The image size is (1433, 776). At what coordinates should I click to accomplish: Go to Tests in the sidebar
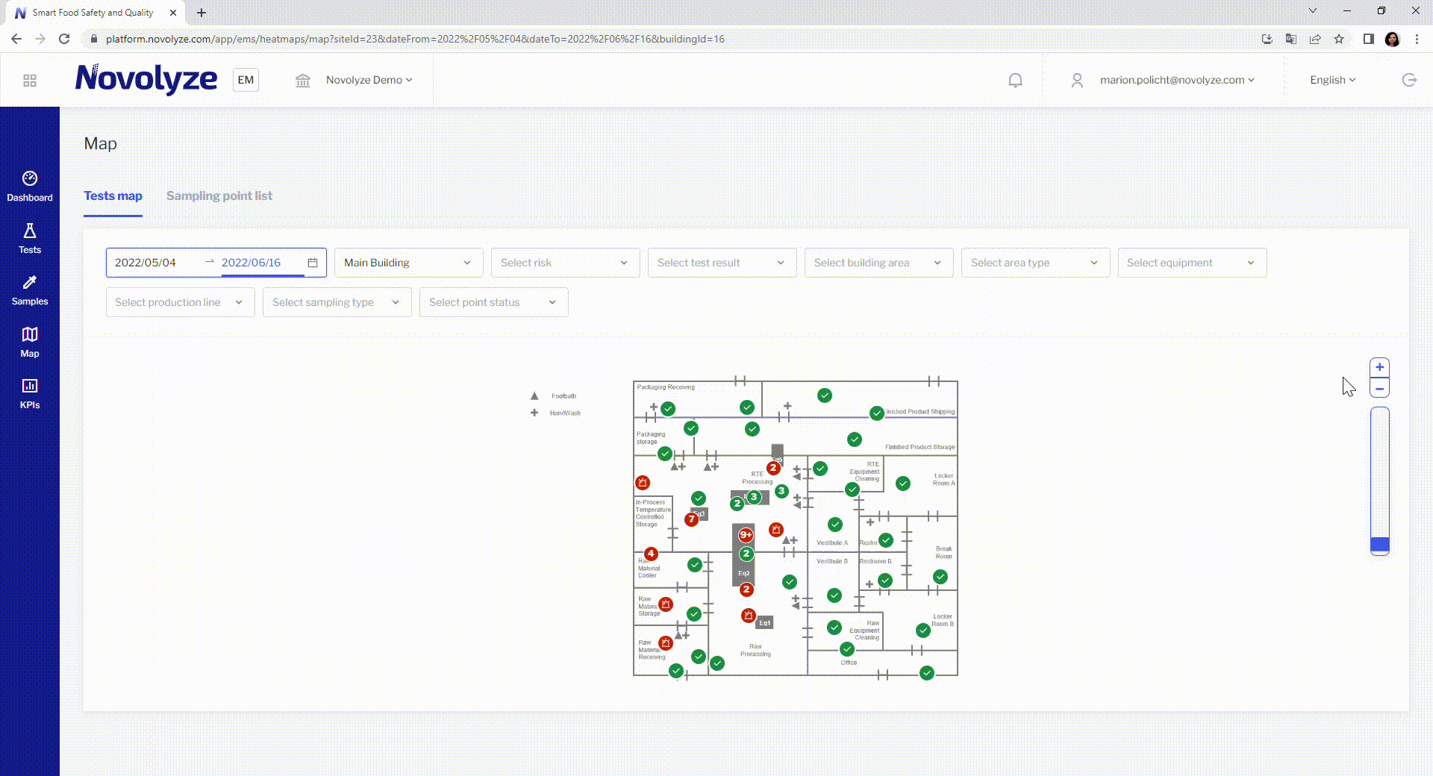click(x=30, y=238)
